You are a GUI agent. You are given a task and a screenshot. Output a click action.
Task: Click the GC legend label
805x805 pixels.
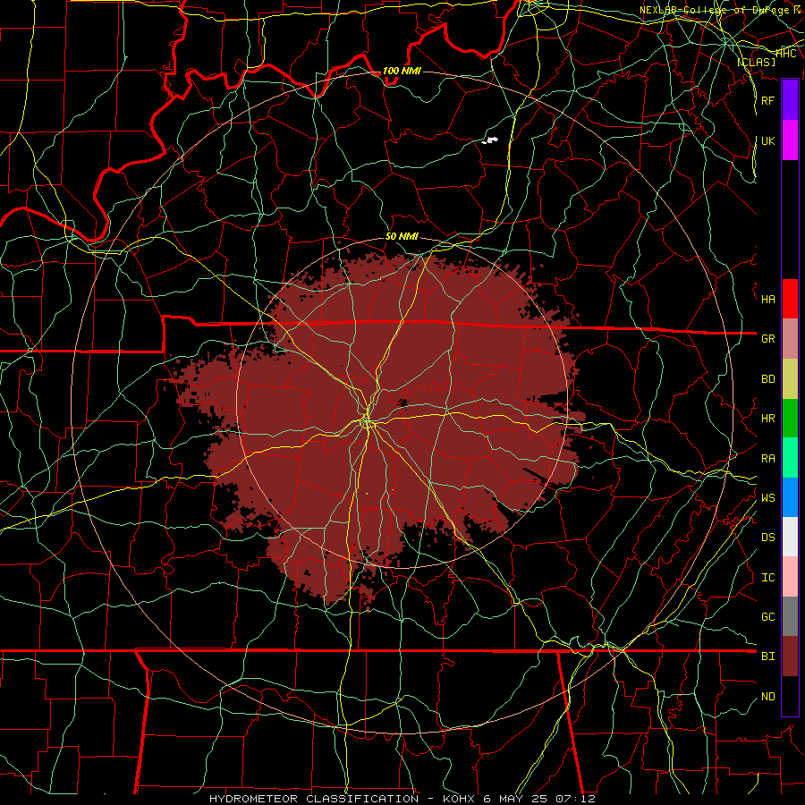pos(767,617)
